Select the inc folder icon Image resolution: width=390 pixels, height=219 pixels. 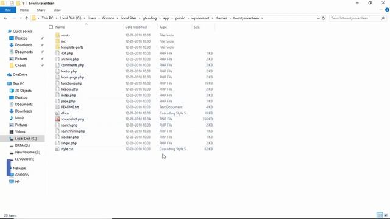[57, 41]
